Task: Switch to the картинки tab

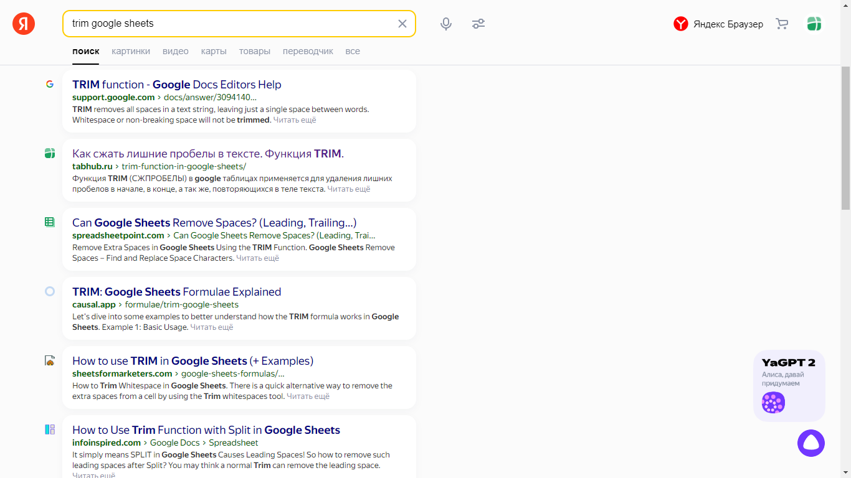Action: [131, 51]
